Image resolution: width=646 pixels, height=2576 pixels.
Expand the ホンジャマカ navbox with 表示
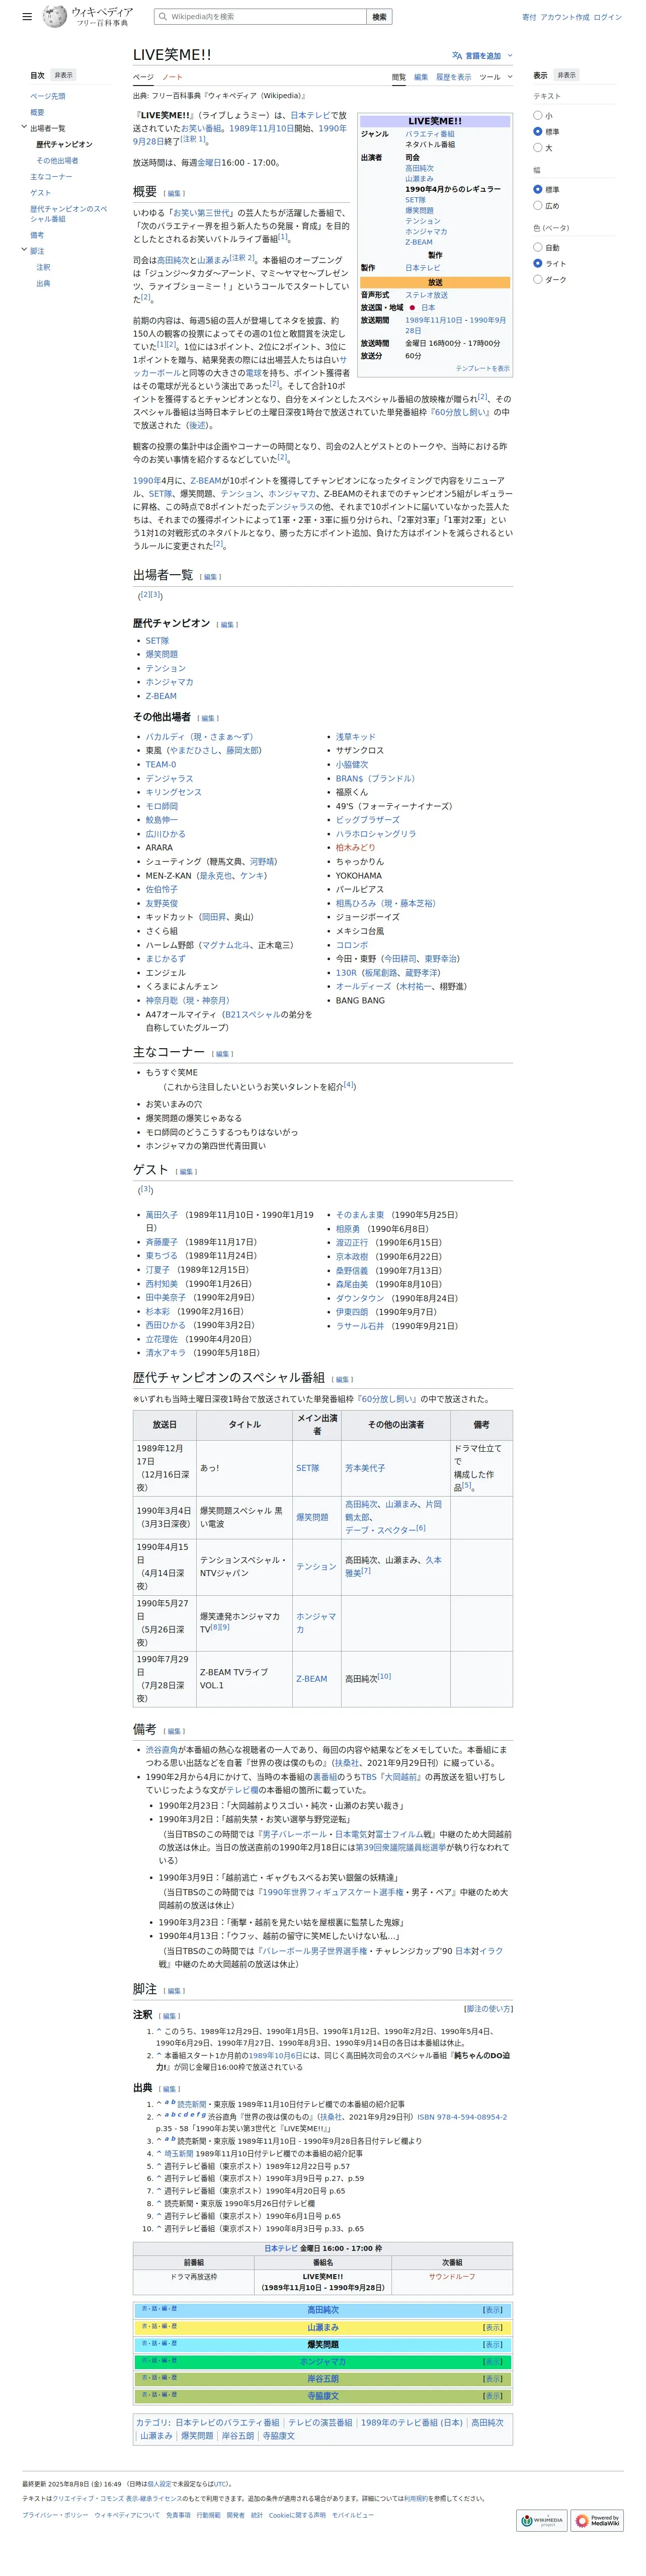(493, 2361)
